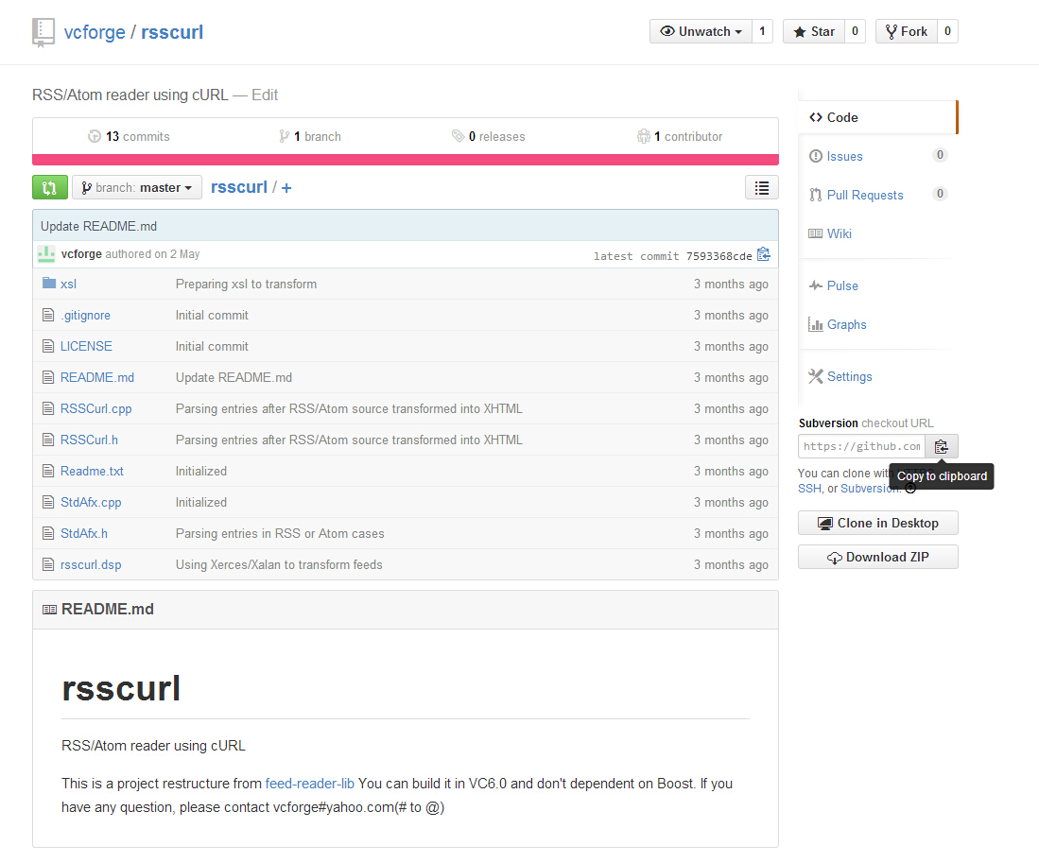Click the rsscurl repository name in the title

coord(172,32)
